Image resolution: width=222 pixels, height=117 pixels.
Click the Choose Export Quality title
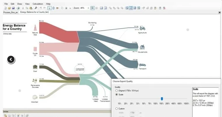click(123, 81)
